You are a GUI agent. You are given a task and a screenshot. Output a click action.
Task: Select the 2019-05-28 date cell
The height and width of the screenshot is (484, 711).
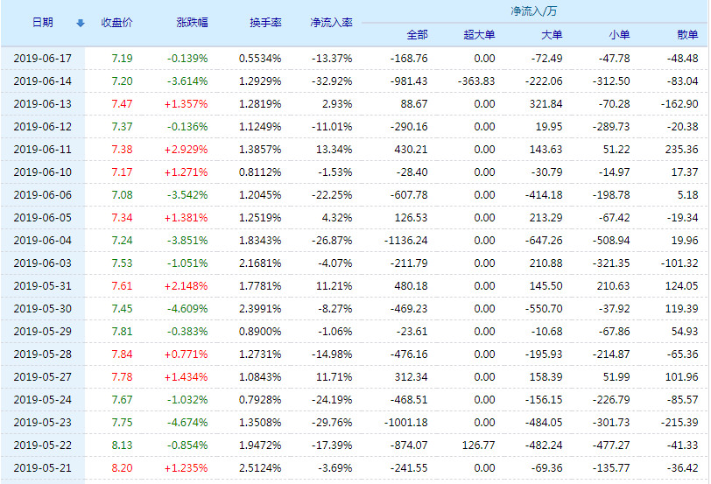tap(43, 354)
